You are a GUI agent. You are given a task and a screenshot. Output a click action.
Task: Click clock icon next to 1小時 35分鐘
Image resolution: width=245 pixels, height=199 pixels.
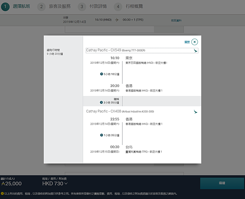point(101,135)
